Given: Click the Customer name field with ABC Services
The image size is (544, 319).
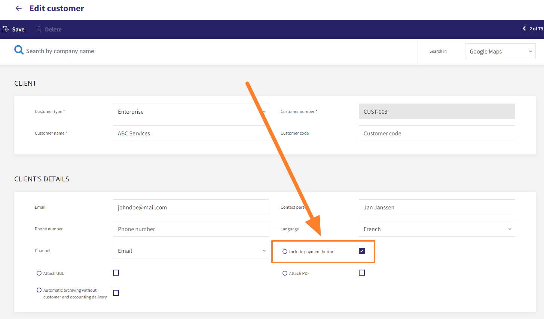Looking at the screenshot, I should (191, 133).
